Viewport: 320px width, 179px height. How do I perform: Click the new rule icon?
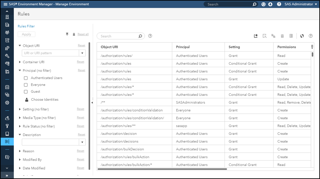[x=256, y=36]
